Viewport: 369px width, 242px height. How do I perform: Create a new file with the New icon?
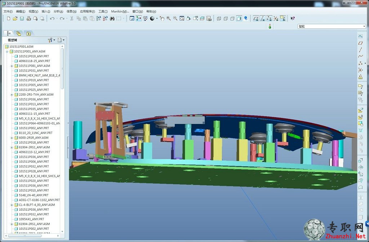(x=9, y=18)
